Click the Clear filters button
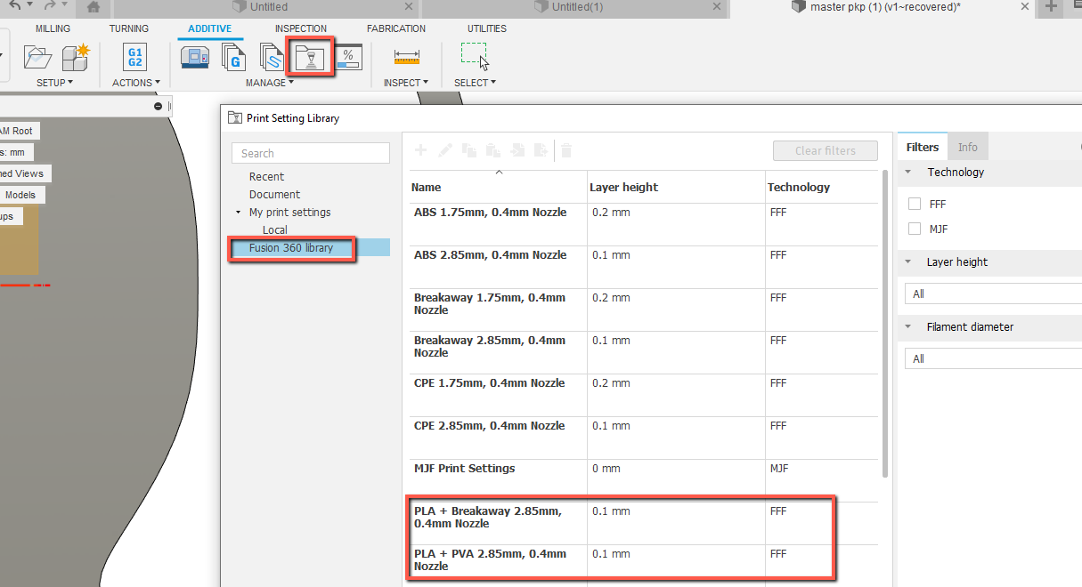 tap(825, 150)
